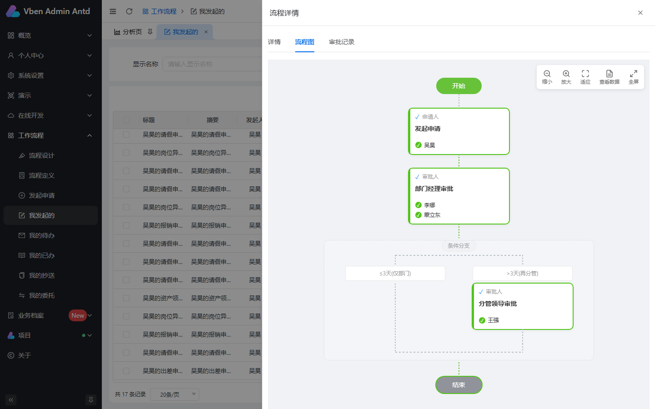Open 我的委托 in the sidebar
The height and width of the screenshot is (409, 655).
coord(50,295)
